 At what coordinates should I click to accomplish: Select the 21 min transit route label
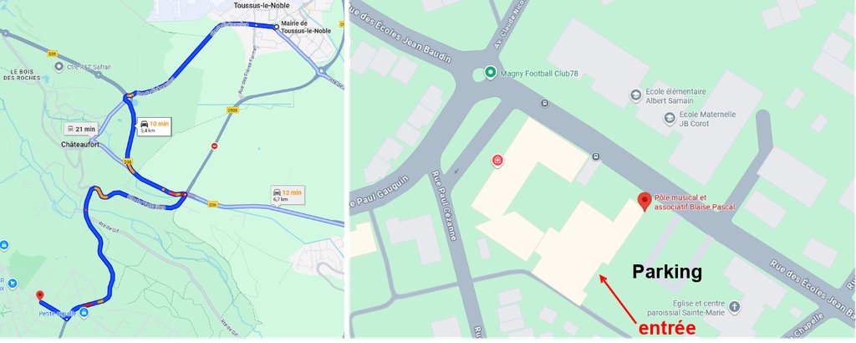tap(81, 129)
